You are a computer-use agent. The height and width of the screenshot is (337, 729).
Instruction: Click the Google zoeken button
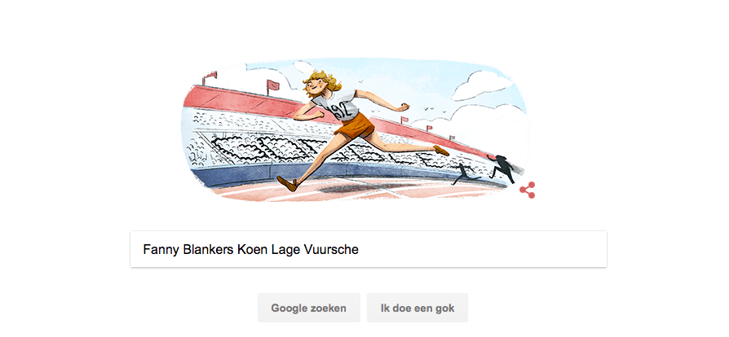click(x=309, y=308)
